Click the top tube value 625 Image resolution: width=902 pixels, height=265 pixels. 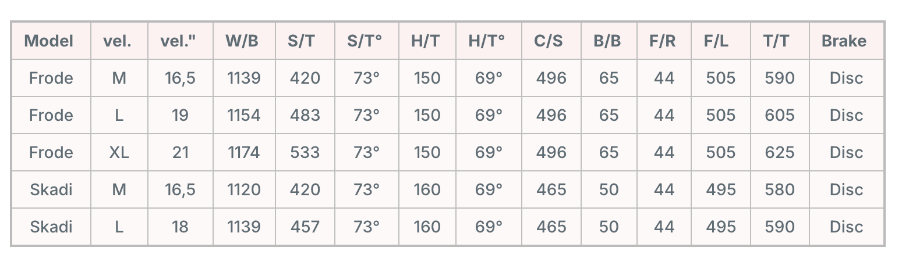780,153
